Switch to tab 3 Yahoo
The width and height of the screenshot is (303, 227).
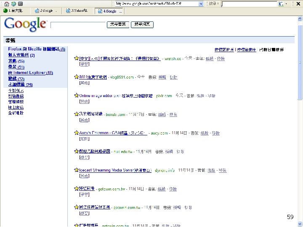click(77, 11)
